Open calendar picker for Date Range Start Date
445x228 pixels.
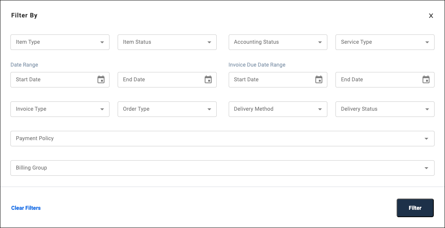point(101,80)
